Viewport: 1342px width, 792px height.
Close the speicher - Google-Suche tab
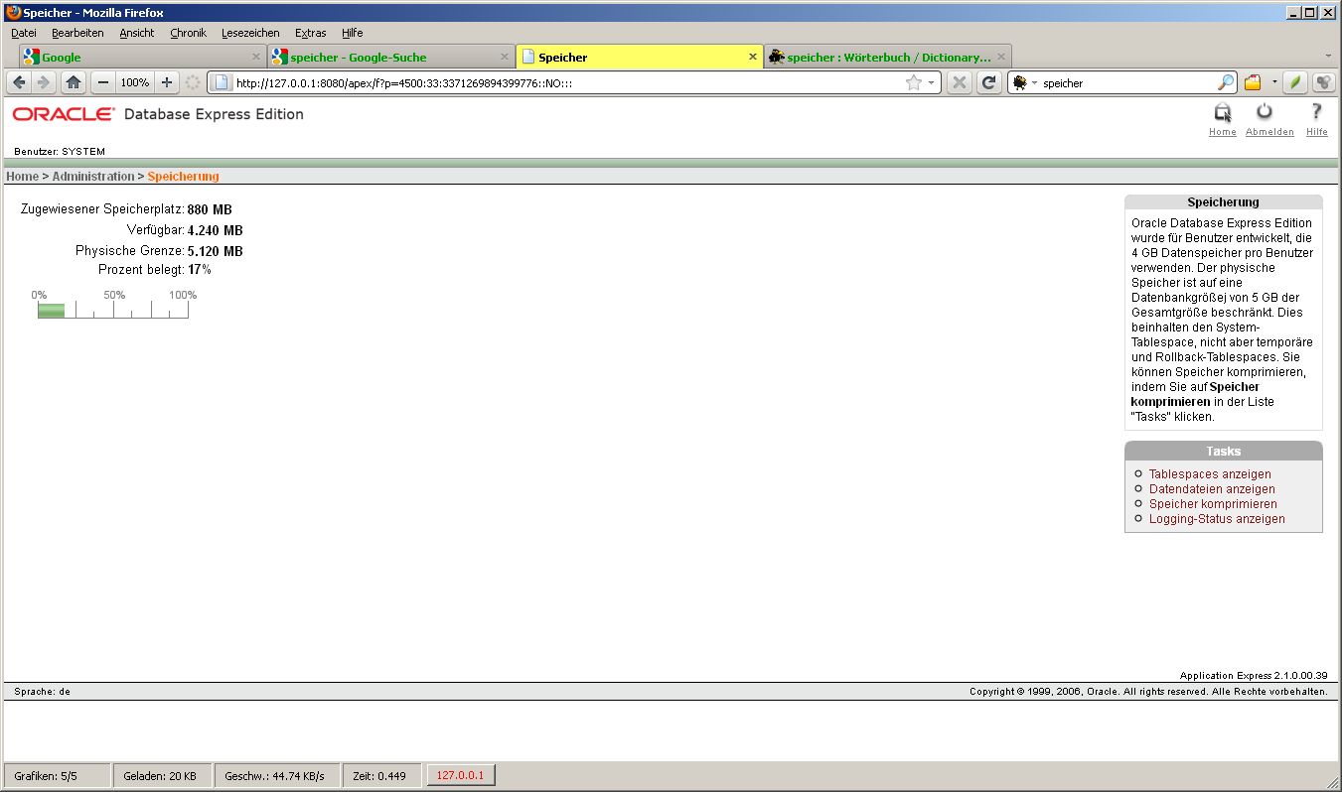pos(504,57)
